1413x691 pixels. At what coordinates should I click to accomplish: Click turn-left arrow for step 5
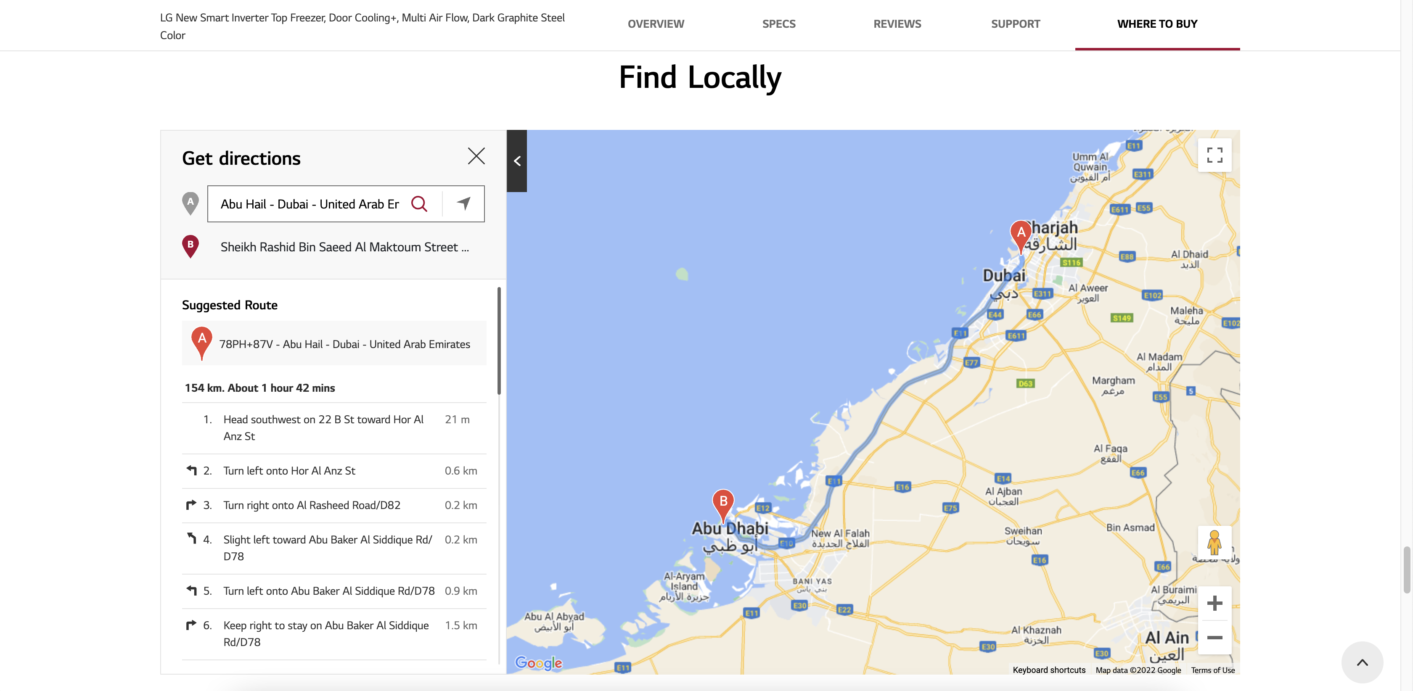coord(191,590)
